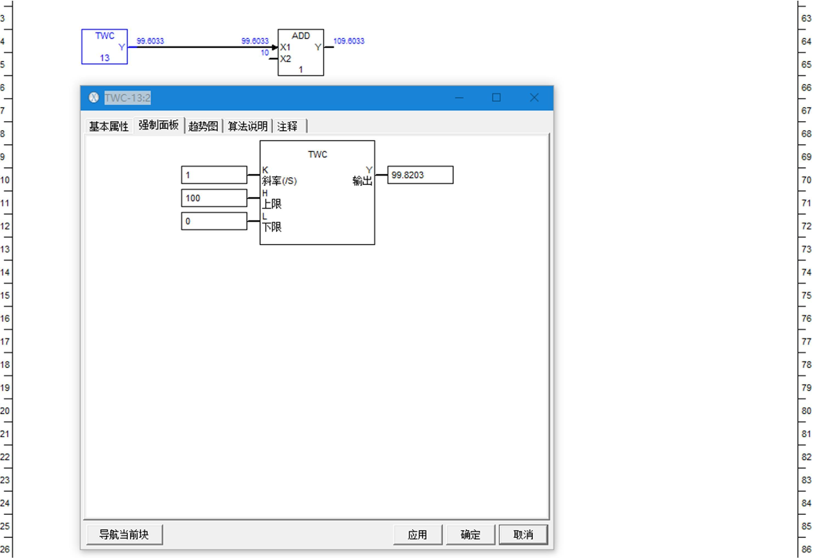Click the Y output value field

pyautogui.click(x=420, y=175)
